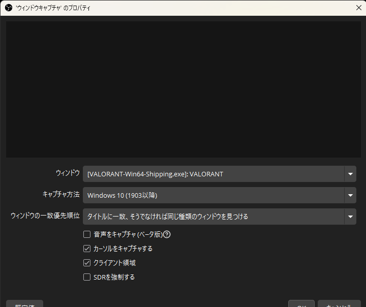This screenshot has height=307, width=366.
Task: Uncheck the クライアント領域 checkbox
Action: pos(87,263)
